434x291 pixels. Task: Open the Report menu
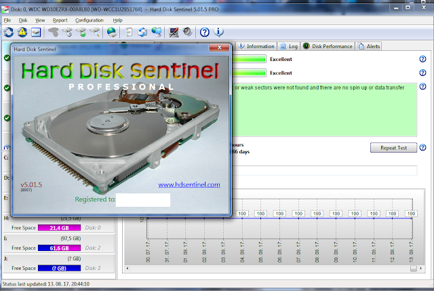click(x=60, y=20)
